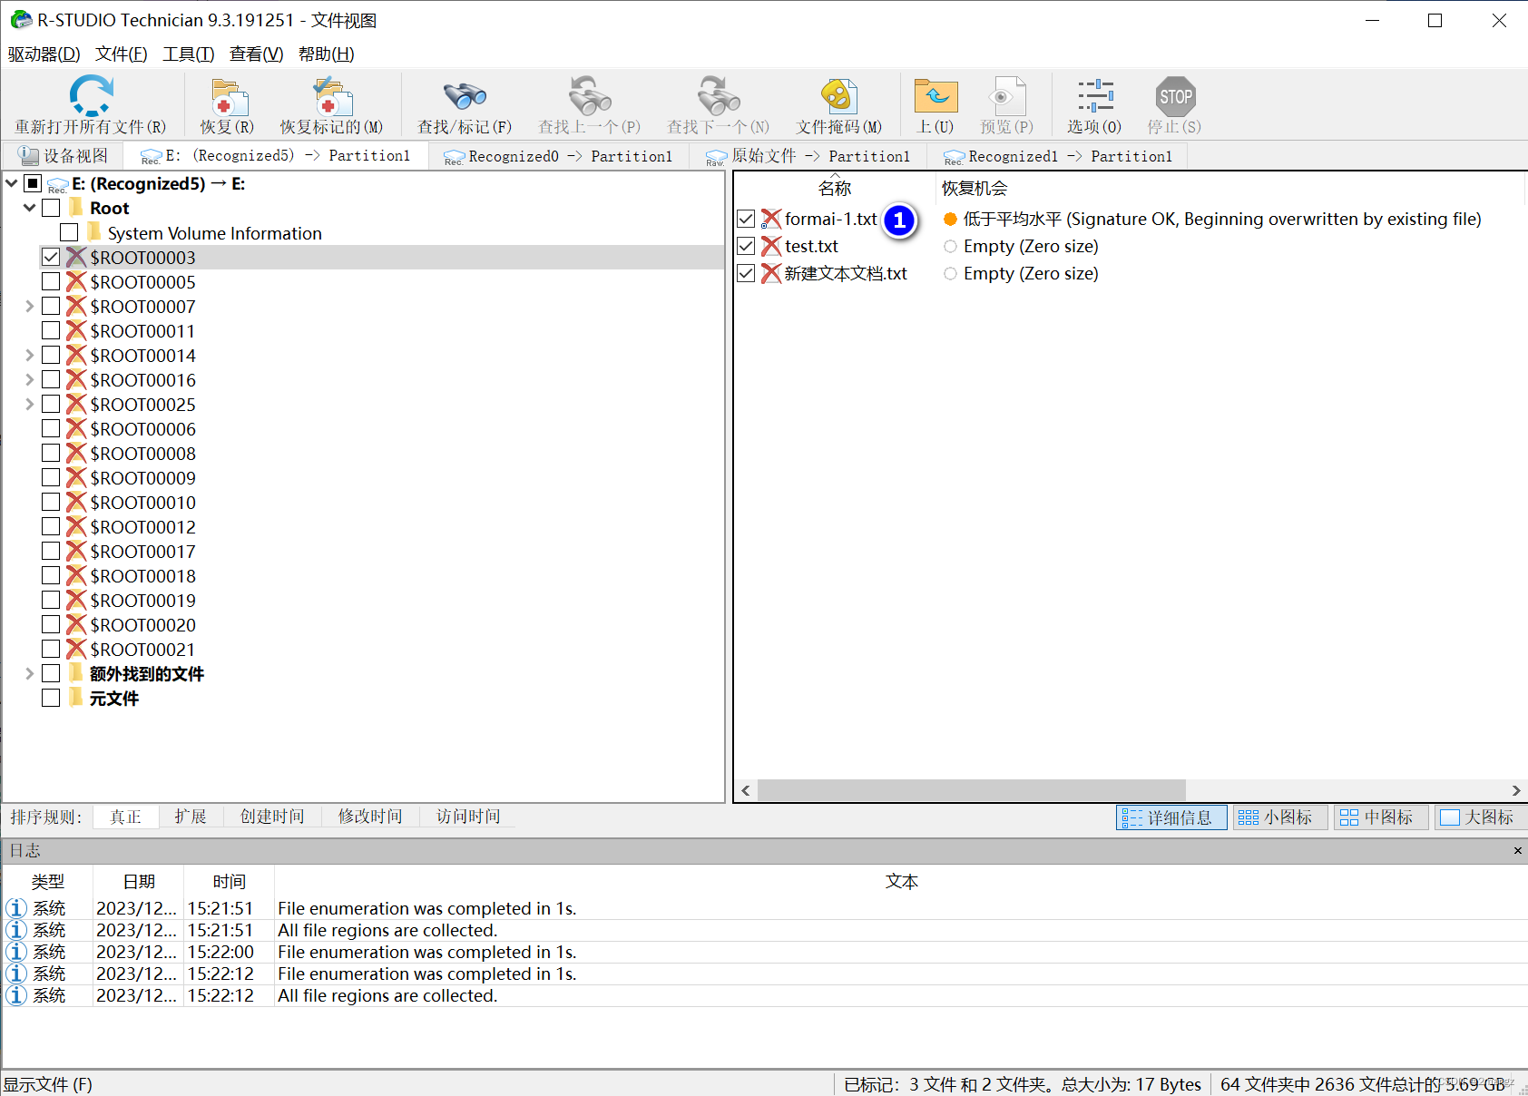Image resolution: width=1528 pixels, height=1096 pixels.
Task: Switch to 大图标 view mode
Action: point(1481,817)
